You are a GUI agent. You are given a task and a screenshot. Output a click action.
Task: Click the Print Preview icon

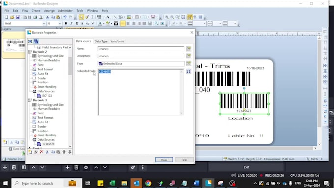tap(40, 17)
